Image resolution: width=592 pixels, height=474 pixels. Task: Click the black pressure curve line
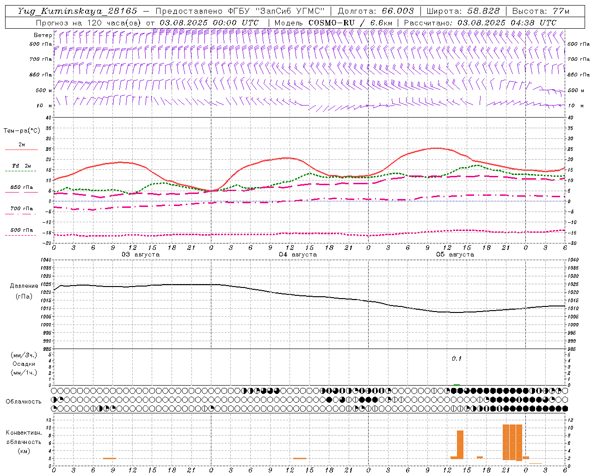(x=309, y=296)
